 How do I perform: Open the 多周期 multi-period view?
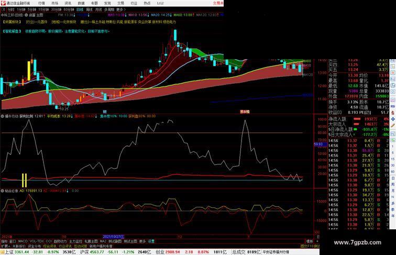tap(109, 9)
